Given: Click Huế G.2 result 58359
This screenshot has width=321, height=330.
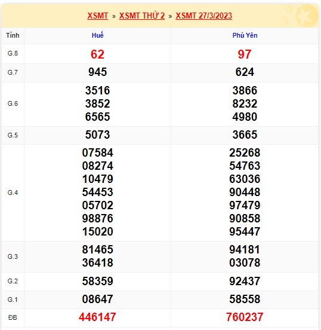Looking at the screenshot, I should [97, 281].
